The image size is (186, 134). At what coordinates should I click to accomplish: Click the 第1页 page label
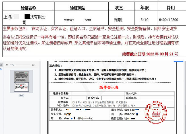coord(21,95)
